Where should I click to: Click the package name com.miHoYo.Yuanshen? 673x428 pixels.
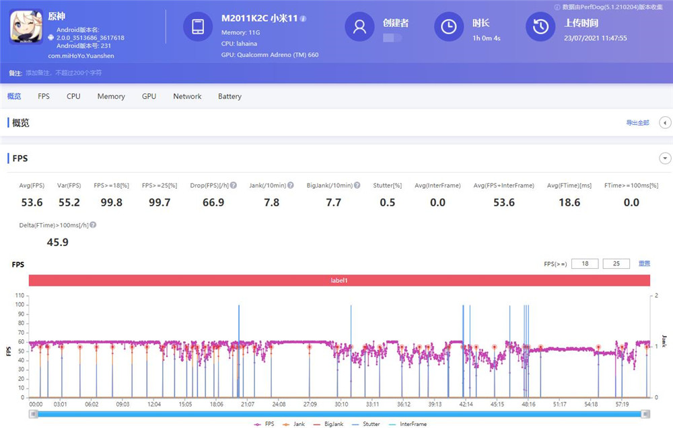click(81, 56)
